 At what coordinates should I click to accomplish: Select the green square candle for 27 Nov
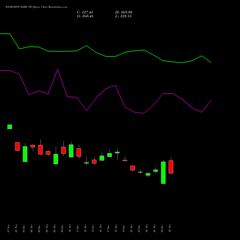(x=10, y=127)
